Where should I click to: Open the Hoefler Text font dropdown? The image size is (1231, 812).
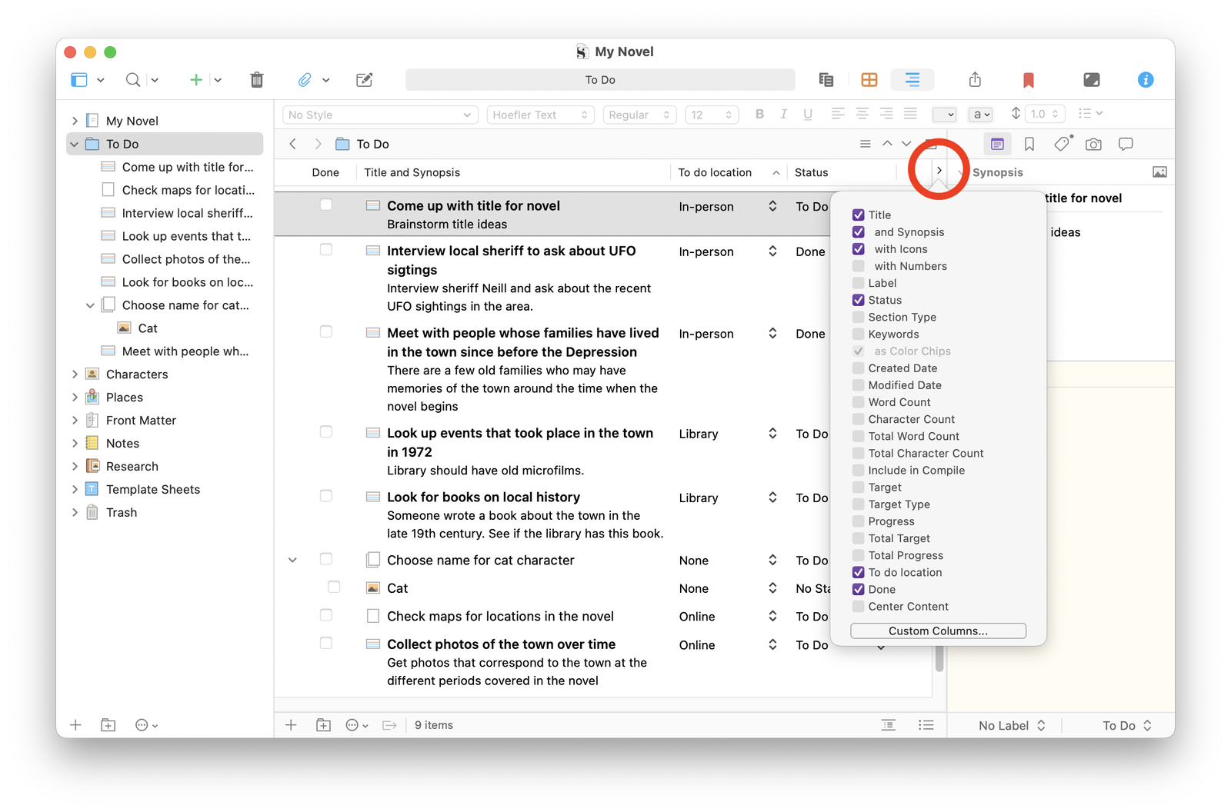point(539,115)
